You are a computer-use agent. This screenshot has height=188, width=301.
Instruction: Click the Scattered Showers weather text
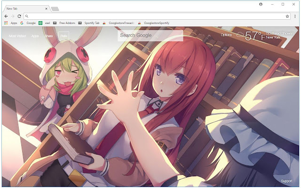(280, 33)
